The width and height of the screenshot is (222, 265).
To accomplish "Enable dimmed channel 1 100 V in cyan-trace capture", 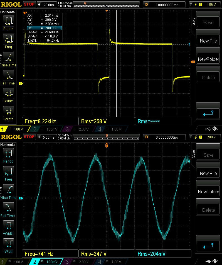I will pos(14,262).
